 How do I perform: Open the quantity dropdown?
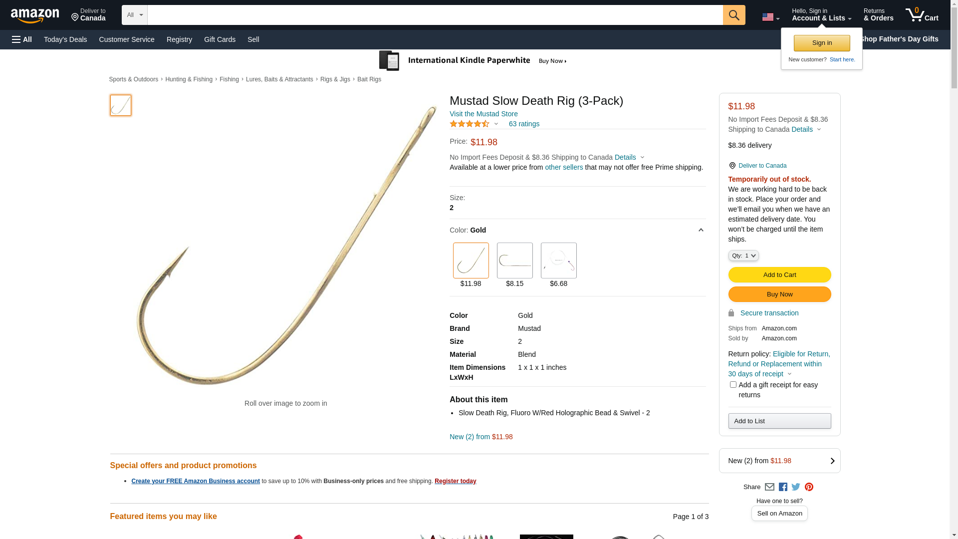pyautogui.click(x=743, y=256)
